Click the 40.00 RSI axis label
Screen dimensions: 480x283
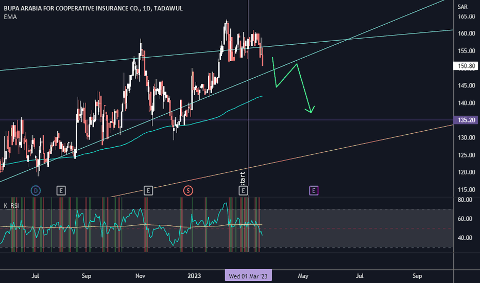tap(465, 237)
